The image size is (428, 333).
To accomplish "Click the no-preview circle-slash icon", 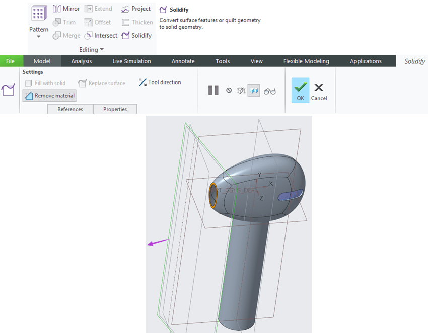I will 229,90.
